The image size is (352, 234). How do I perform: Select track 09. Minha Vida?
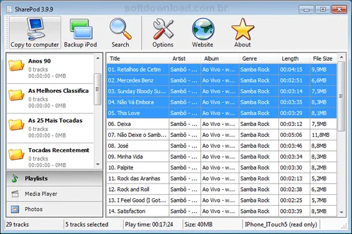[221, 157]
